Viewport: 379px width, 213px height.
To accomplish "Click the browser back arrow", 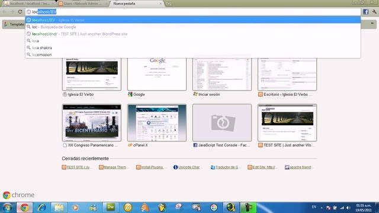I will coord(5,12).
